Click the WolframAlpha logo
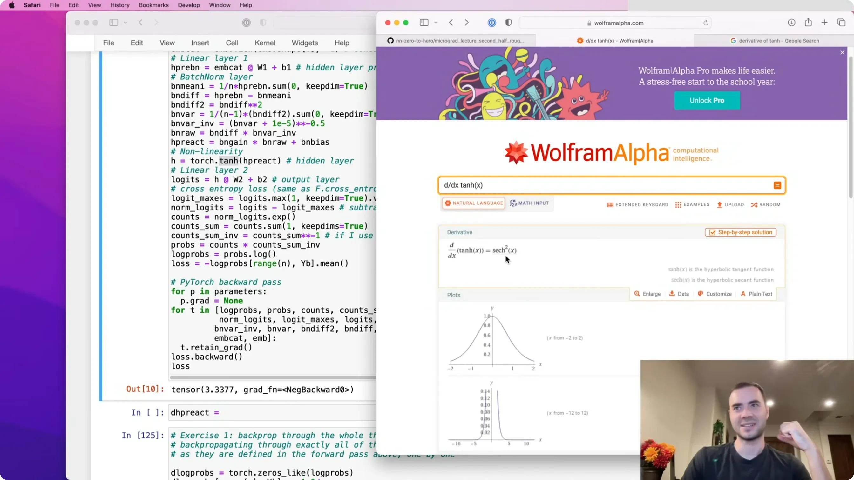This screenshot has width=854, height=480. [x=611, y=153]
